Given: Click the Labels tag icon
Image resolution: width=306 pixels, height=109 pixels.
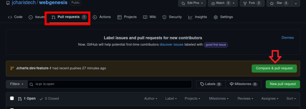Looking at the screenshot, I should point(202,84).
